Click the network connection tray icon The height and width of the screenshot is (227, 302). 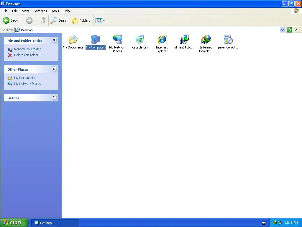pos(275,223)
